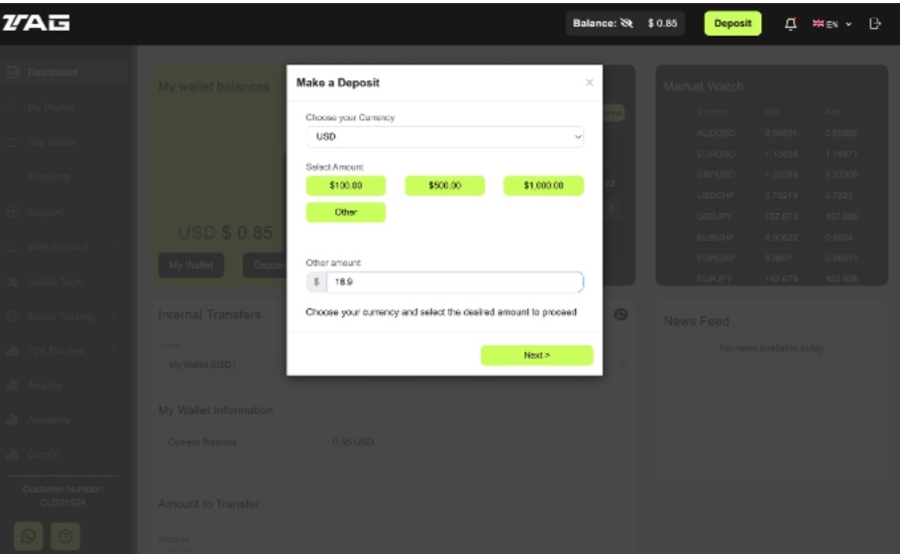Screen dimensions: 900x554
Task: Expand the EN language dropdown chevron
Action: tap(848, 24)
